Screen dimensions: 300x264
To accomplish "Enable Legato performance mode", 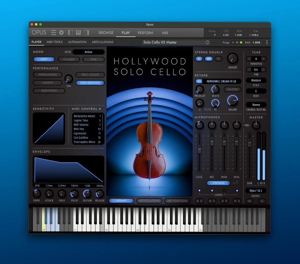I will (x=47, y=83).
